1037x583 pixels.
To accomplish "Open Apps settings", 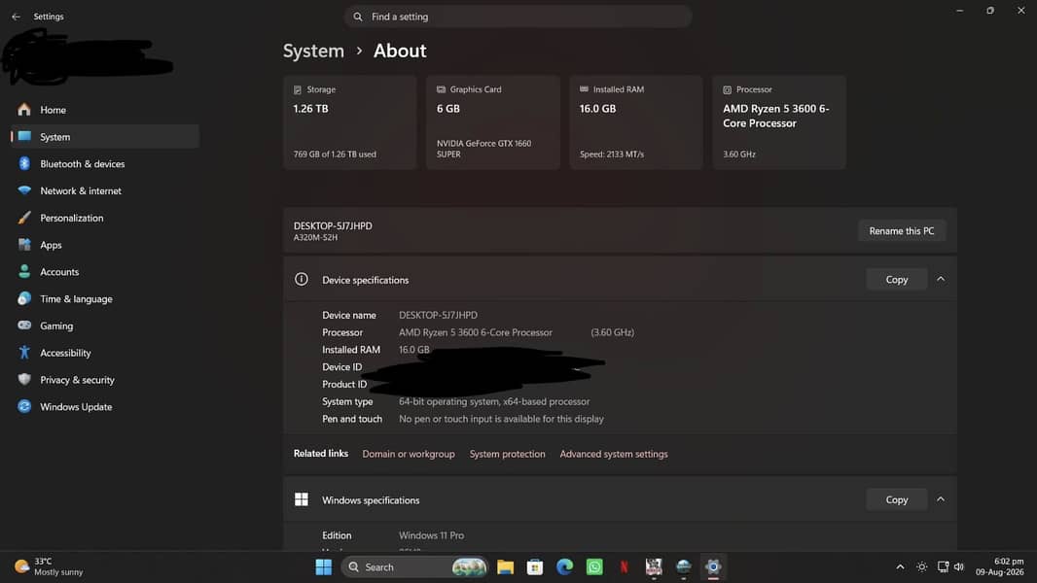I will (x=104, y=245).
